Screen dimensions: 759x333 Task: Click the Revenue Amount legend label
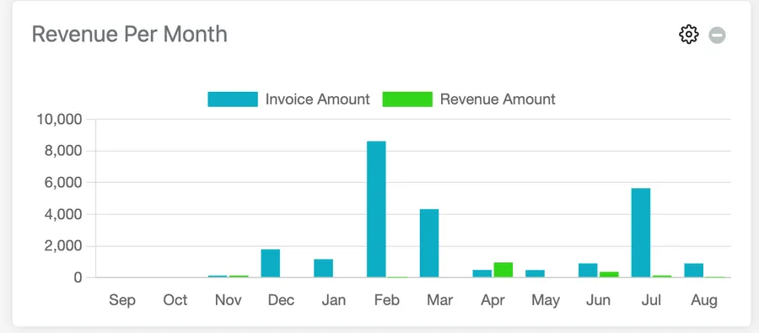tap(498, 99)
